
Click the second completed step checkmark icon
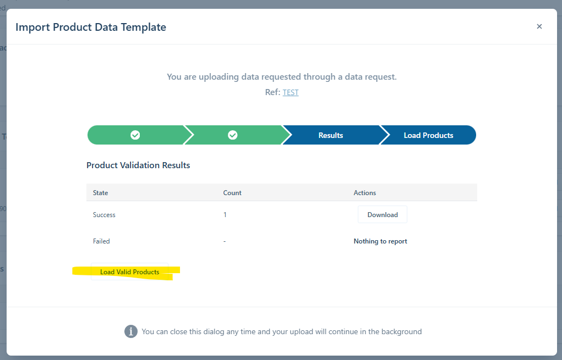(232, 135)
